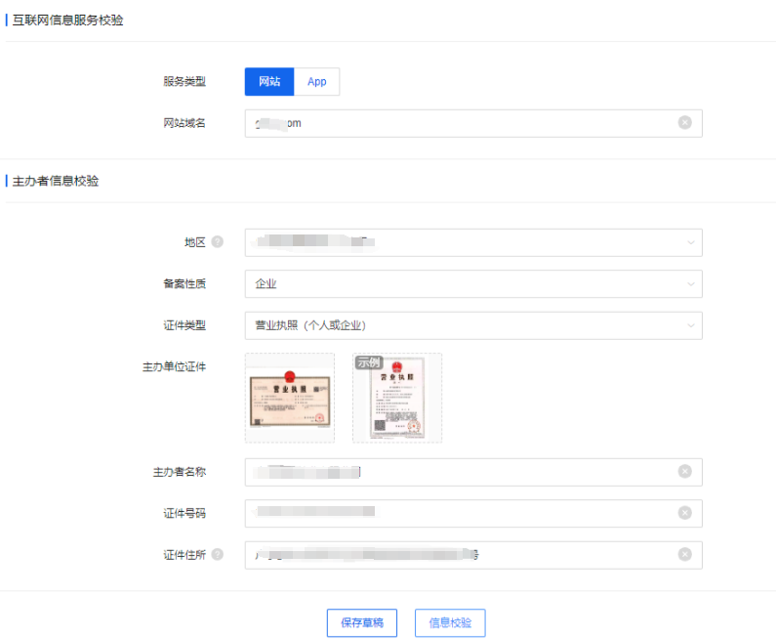Click the 信息校验 button

coord(450,623)
